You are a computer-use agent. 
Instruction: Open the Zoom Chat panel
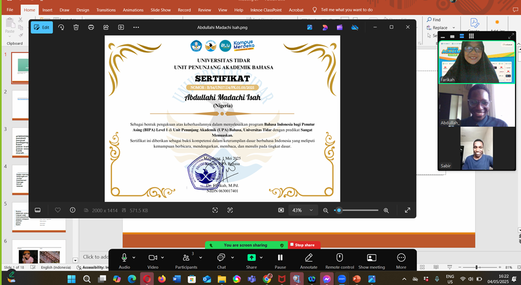pos(221,261)
